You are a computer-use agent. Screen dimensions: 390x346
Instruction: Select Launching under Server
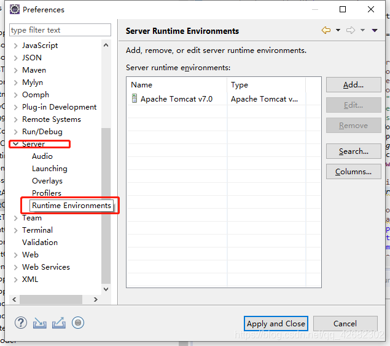coord(50,169)
